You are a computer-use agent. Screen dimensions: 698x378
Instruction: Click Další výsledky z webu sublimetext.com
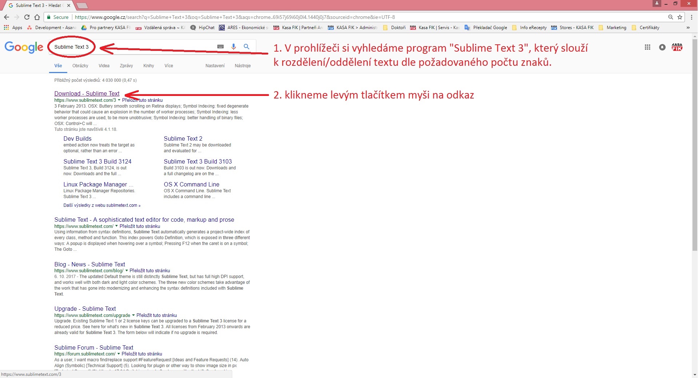tap(102, 205)
